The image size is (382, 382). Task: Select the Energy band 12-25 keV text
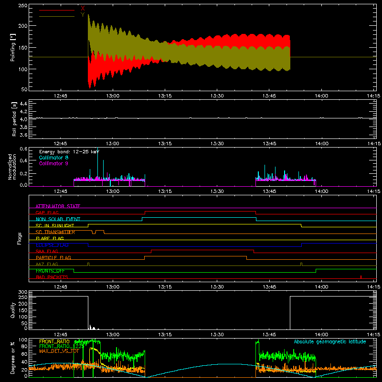[69, 152]
